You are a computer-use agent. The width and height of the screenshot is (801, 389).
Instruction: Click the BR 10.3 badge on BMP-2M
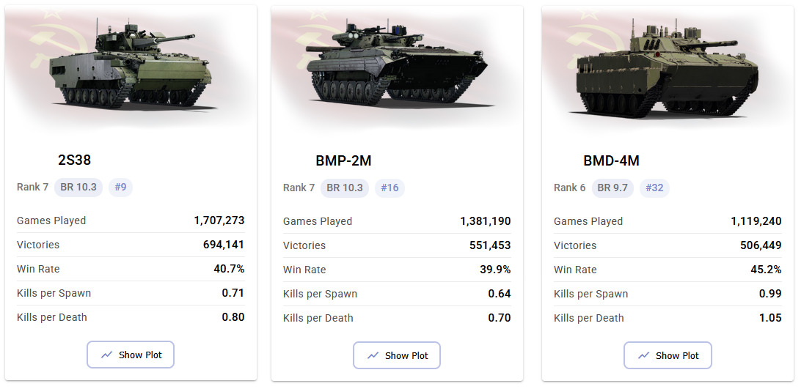tap(345, 188)
